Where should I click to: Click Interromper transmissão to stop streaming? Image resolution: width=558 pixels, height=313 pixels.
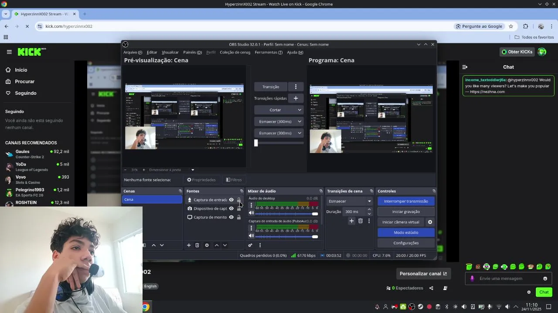(x=406, y=201)
